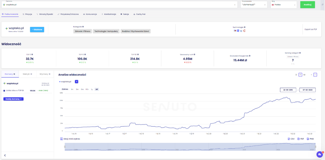Click the Ukryj mini wykres chart icon
The width and height of the screenshot is (325, 160).
pyautogui.click(x=62, y=139)
